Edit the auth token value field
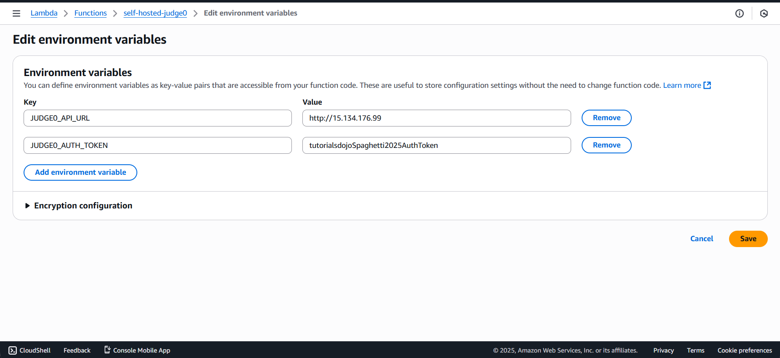Image resolution: width=780 pixels, height=358 pixels. [436, 145]
